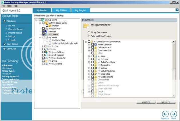Click the Windows Mail envelope icon
Screen dimensions: 180x121
click(x=46, y=28)
